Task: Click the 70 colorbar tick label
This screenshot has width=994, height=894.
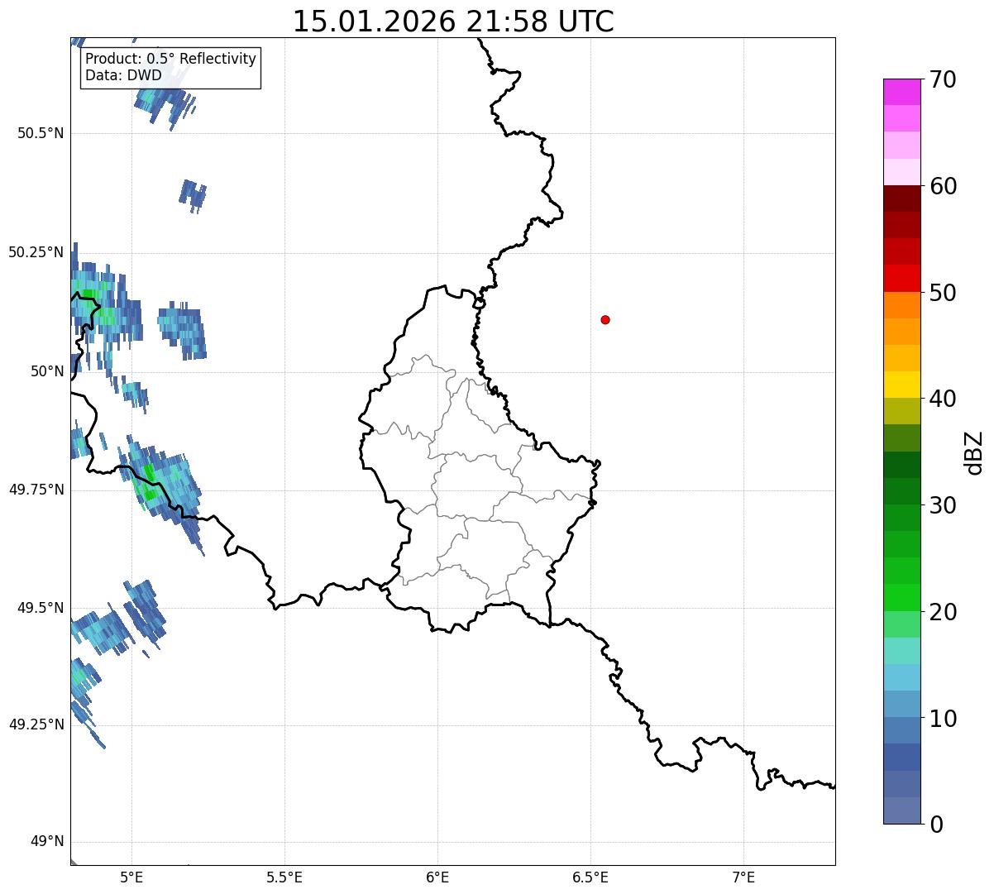Action: [943, 79]
